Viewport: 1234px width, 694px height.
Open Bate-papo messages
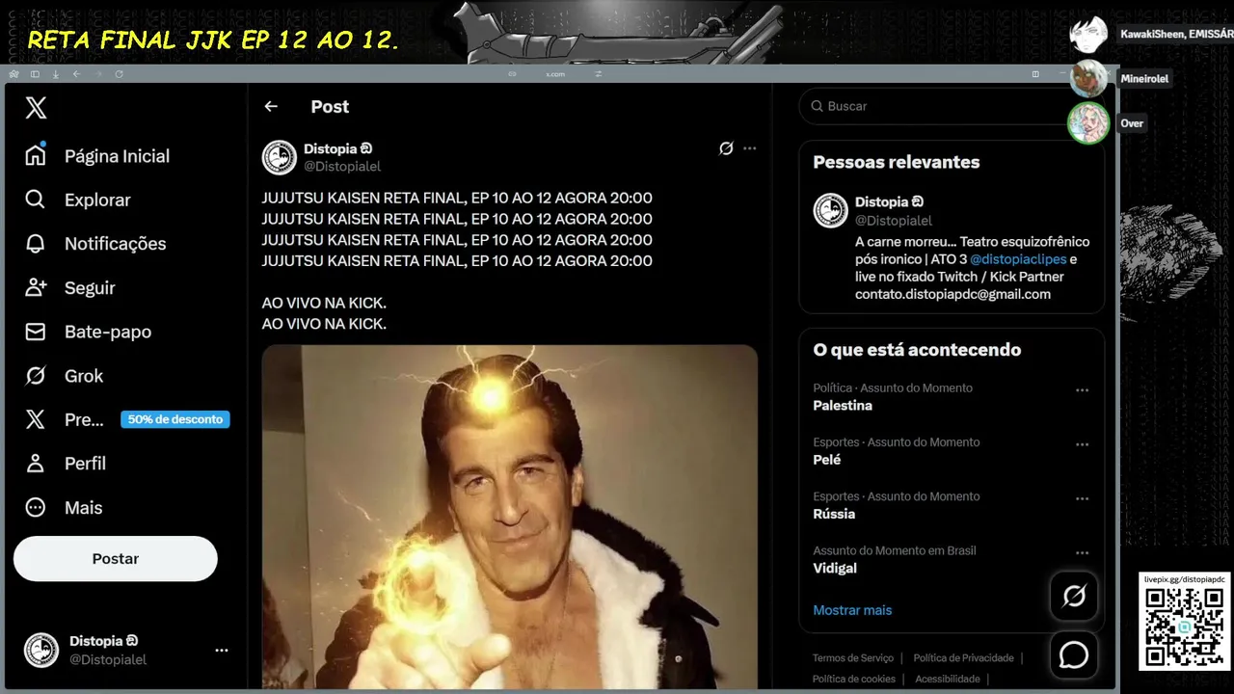(x=88, y=332)
